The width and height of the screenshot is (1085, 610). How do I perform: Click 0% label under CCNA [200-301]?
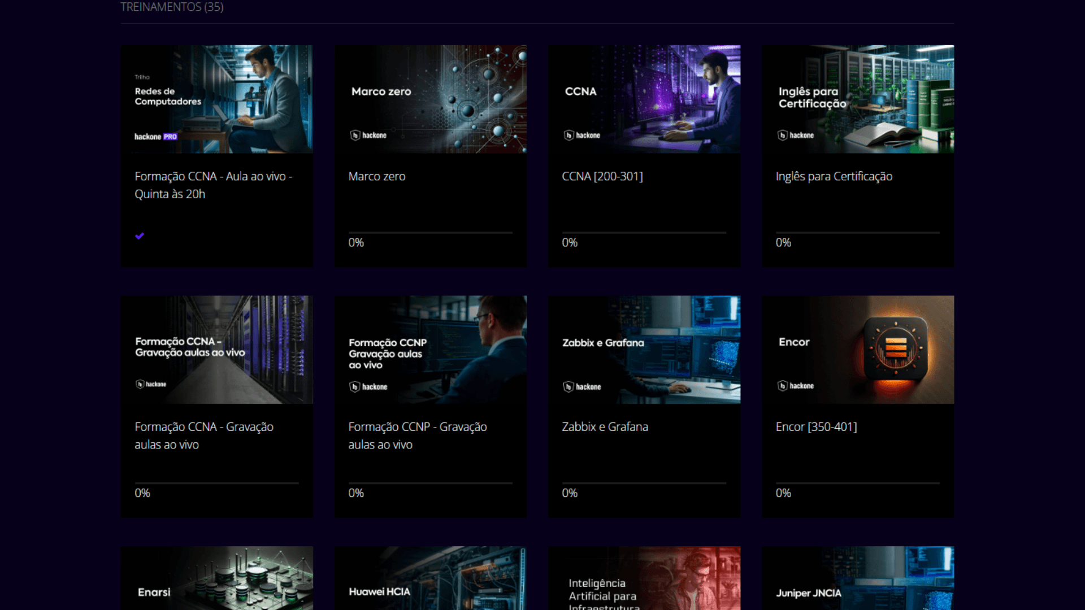click(570, 243)
